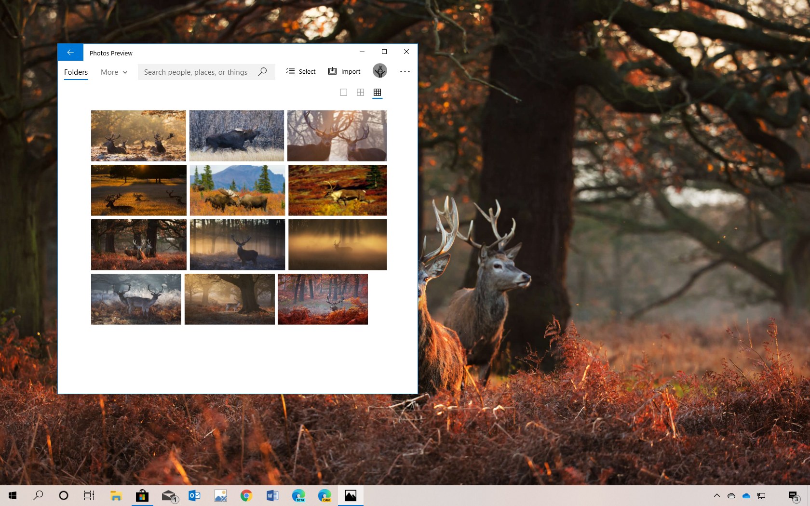Switch to the active Photos taskbar icon
The image size is (810, 506).
coord(351,495)
